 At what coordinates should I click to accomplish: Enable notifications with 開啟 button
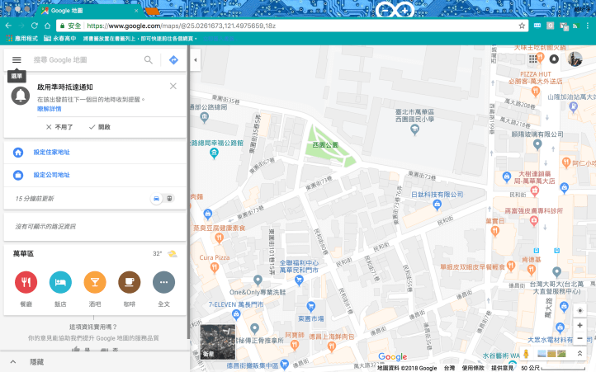pyautogui.click(x=100, y=127)
